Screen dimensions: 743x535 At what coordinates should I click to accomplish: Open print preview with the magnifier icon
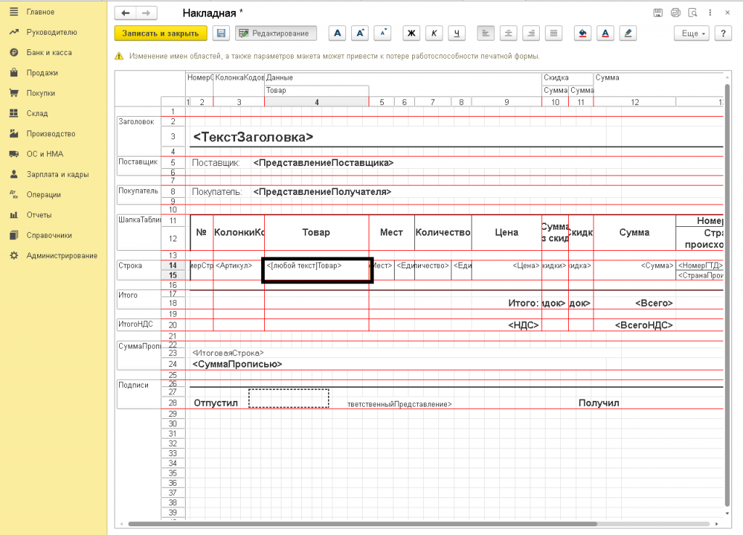tap(693, 12)
